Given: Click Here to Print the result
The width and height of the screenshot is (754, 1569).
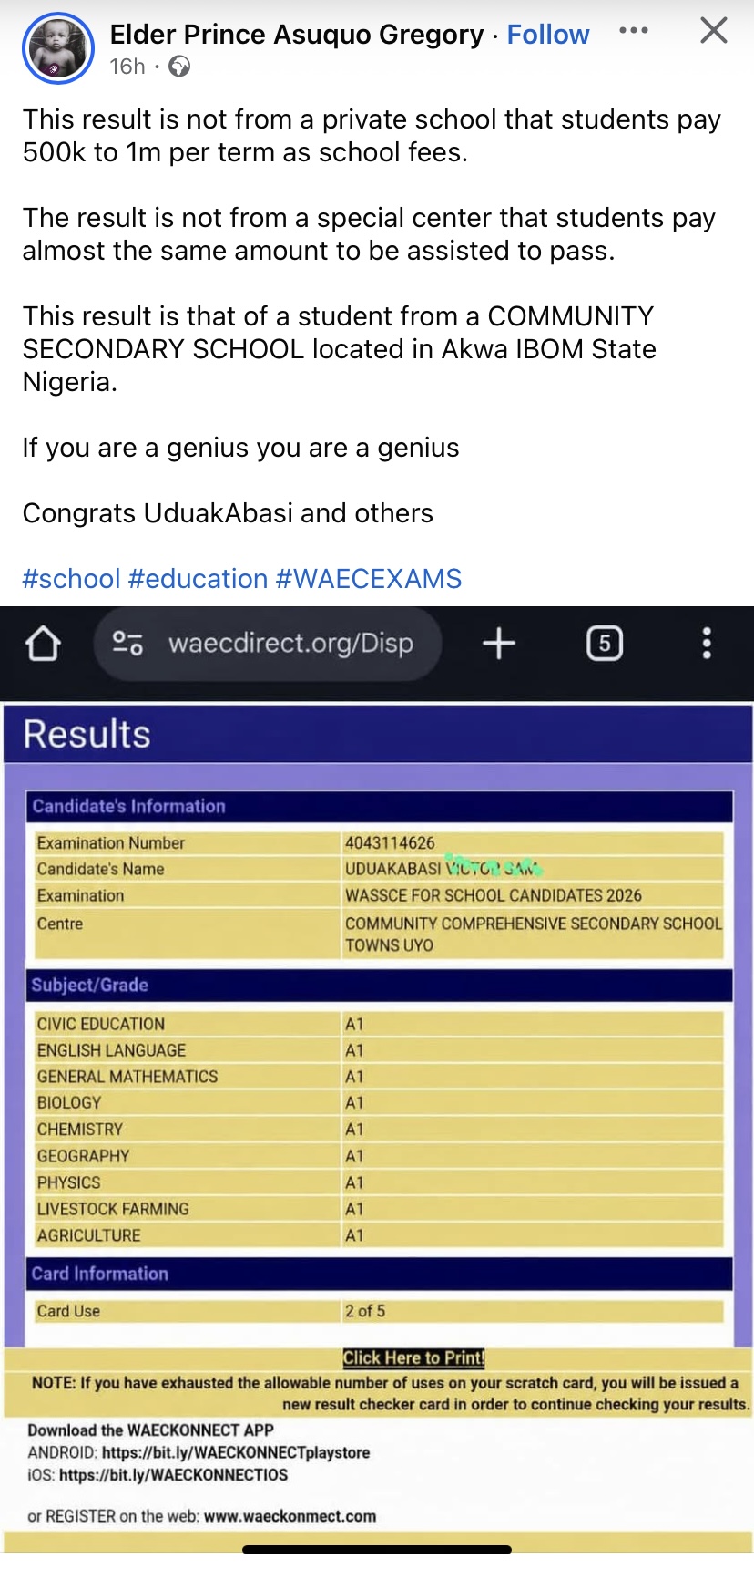Looking at the screenshot, I should [x=413, y=1357].
